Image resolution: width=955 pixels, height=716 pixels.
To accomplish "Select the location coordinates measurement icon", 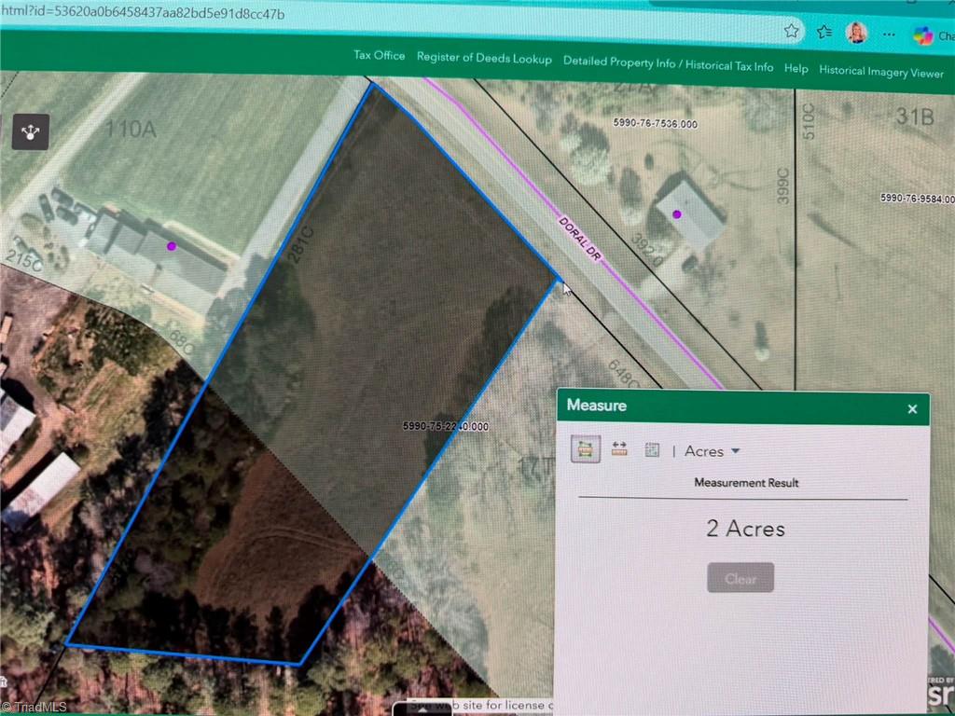I will click(x=652, y=450).
